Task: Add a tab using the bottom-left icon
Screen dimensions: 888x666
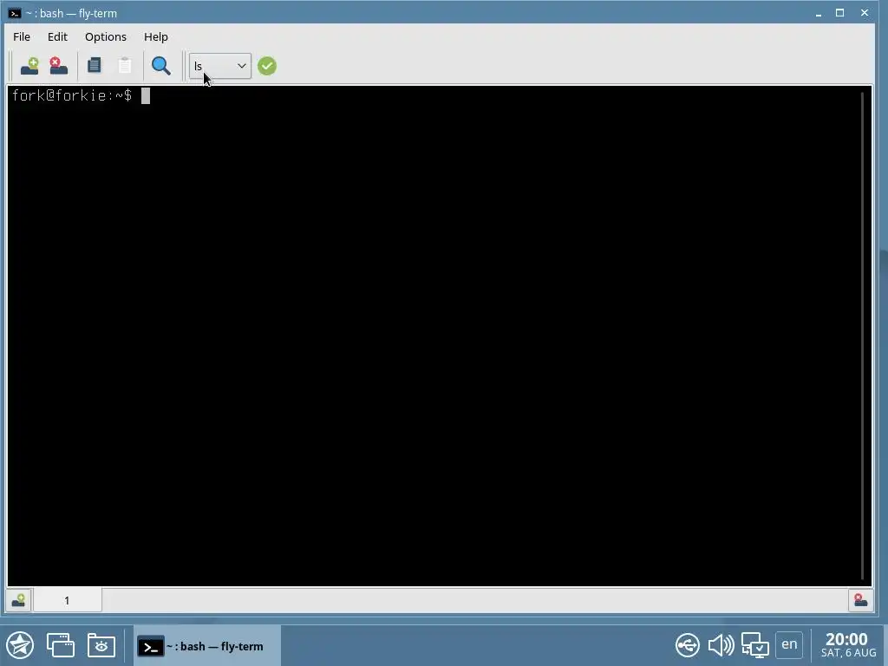Action: tap(18, 600)
